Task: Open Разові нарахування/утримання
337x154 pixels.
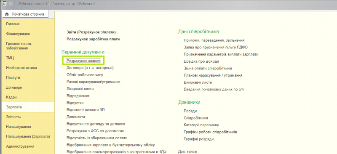Action: [93, 82]
